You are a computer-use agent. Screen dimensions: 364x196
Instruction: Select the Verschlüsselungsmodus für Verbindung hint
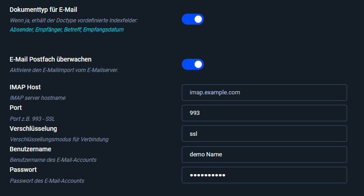pyautogui.click(x=59, y=139)
